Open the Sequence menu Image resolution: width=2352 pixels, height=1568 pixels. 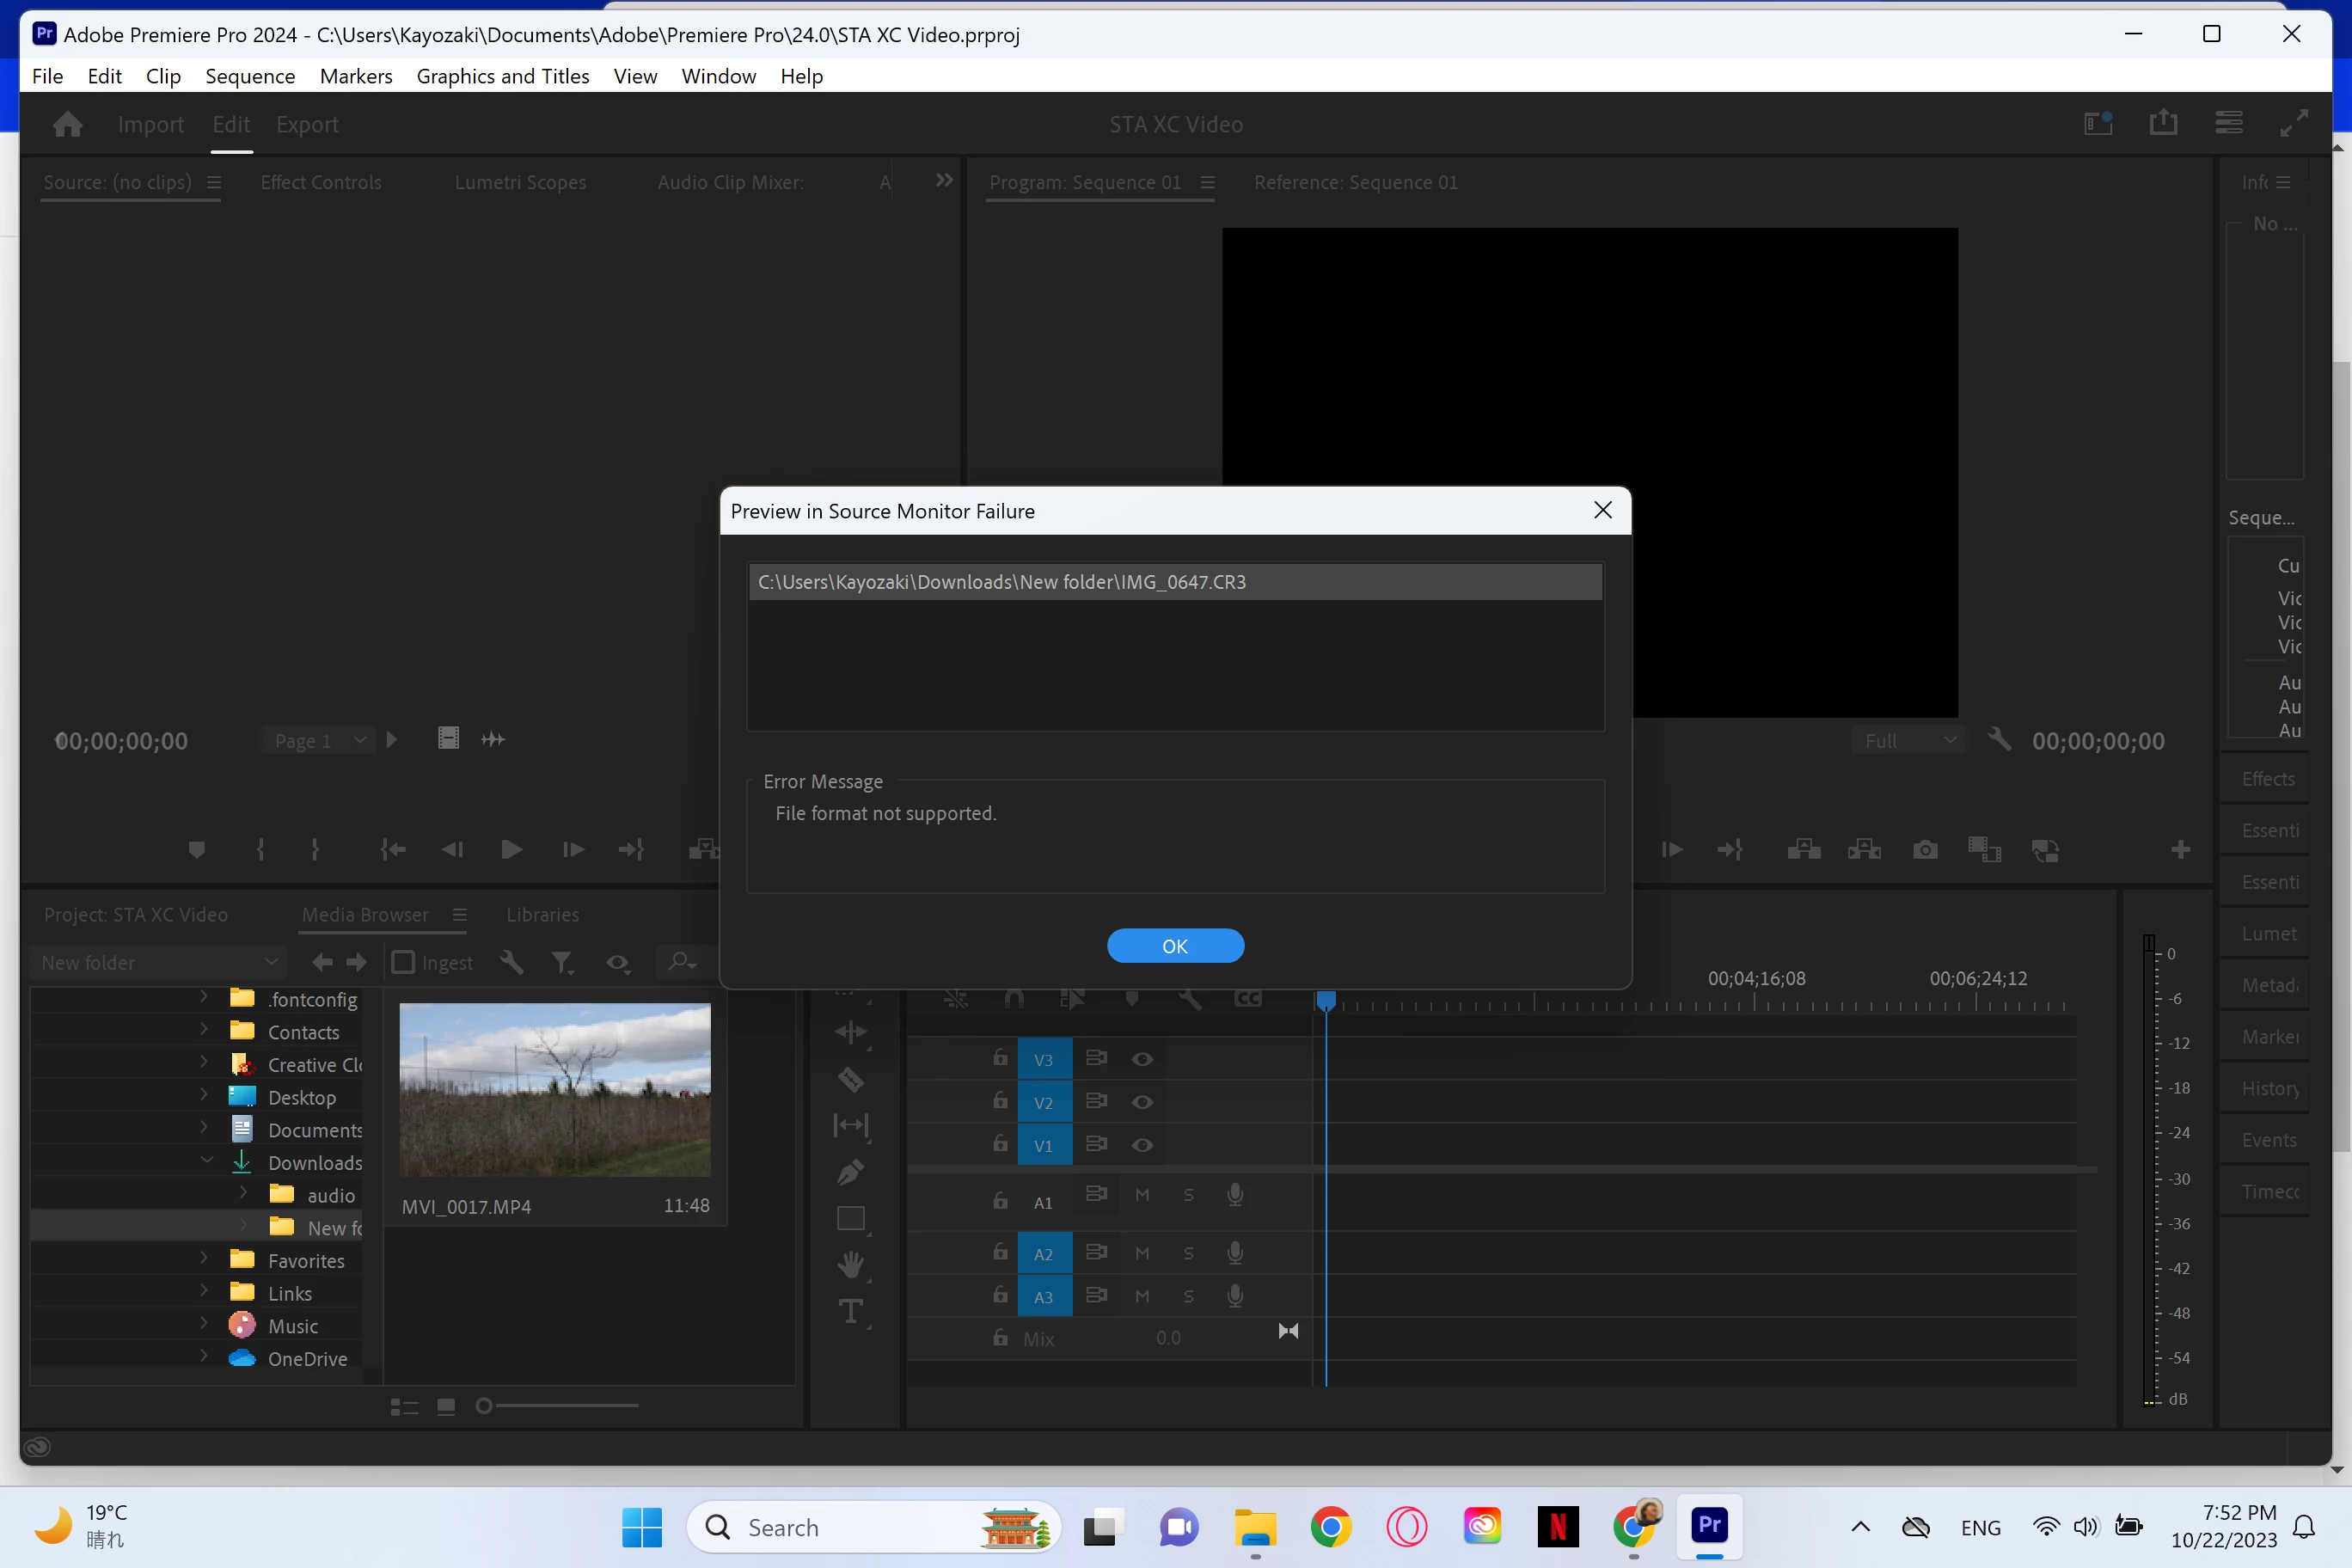coord(250,76)
